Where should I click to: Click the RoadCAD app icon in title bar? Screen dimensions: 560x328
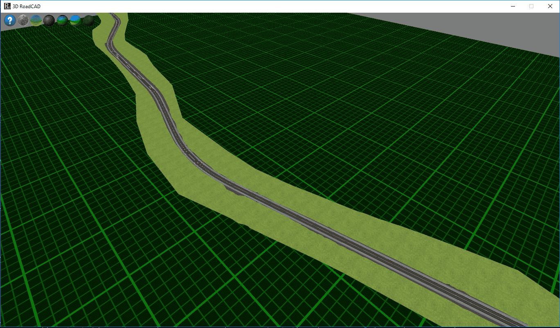[x=7, y=6]
